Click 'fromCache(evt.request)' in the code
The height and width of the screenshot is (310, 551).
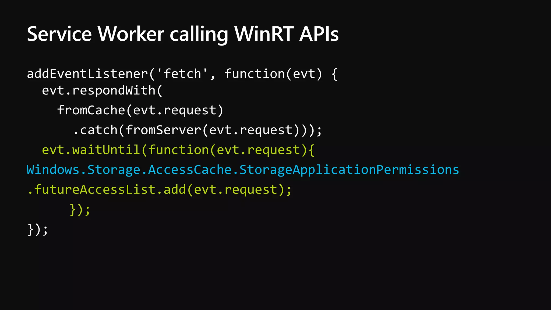click(140, 110)
